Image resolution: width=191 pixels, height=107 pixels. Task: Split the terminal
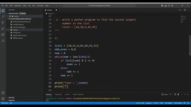175,95
